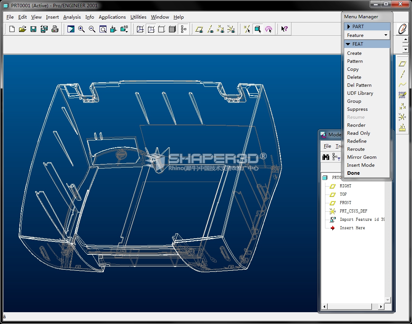
Task: Click the Repaint screen icon
Action: pyautogui.click(x=71, y=29)
